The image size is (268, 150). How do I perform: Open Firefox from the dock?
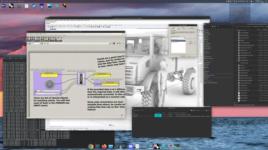click(104, 146)
